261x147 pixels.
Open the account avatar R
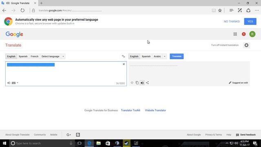pyautogui.click(x=252, y=34)
